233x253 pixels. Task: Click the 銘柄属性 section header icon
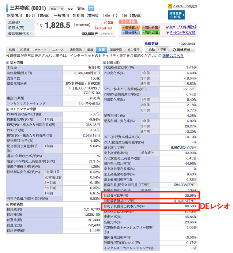point(7,204)
